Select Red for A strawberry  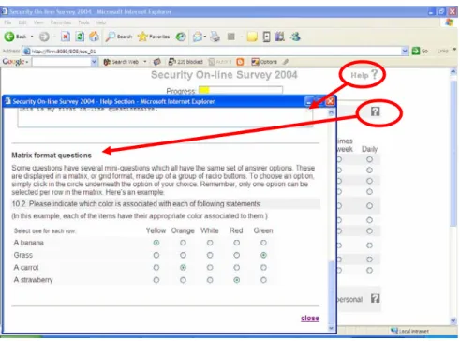(x=237, y=280)
